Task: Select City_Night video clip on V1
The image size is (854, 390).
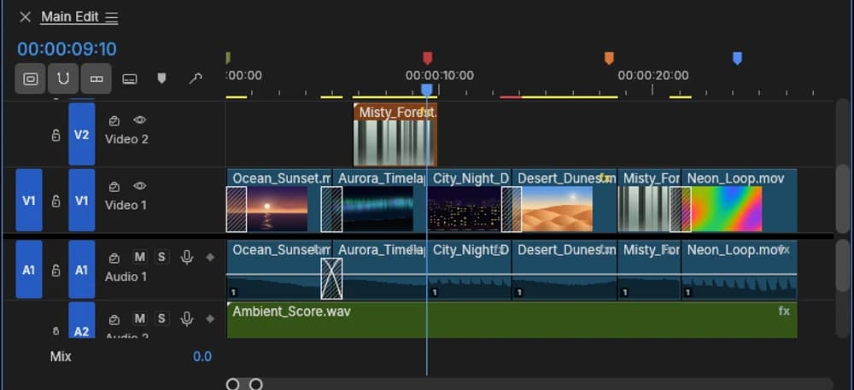Action: (x=469, y=201)
